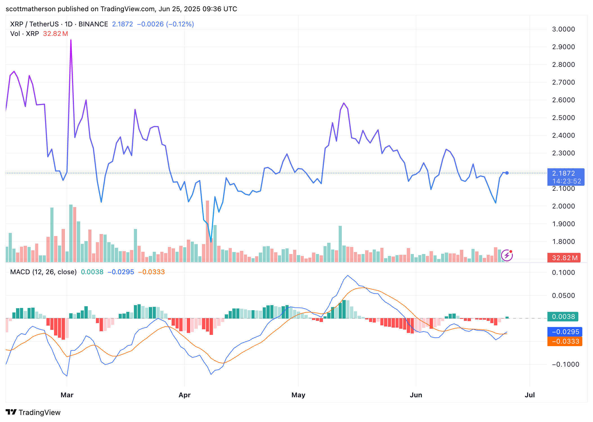Click the purple lightning bolt icon
This screenshot has height=422, width=593.
[507, 255]
